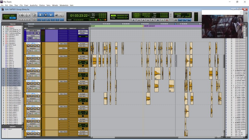Open the Event menu
Image resolution: width=249 pixels, height=140 pixels.
[x=26, y=5]
